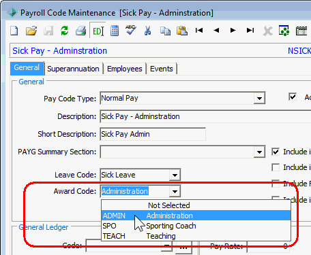This screenshot has height=255, width=311.
Task: Go to next record arrow
Action: click(x=233, y=30)
